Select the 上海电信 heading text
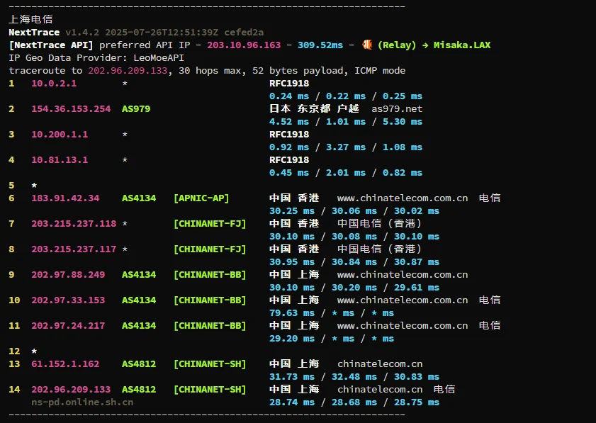Screen dimensions: 596x423 pyautogui.click(x=30, y=19)
